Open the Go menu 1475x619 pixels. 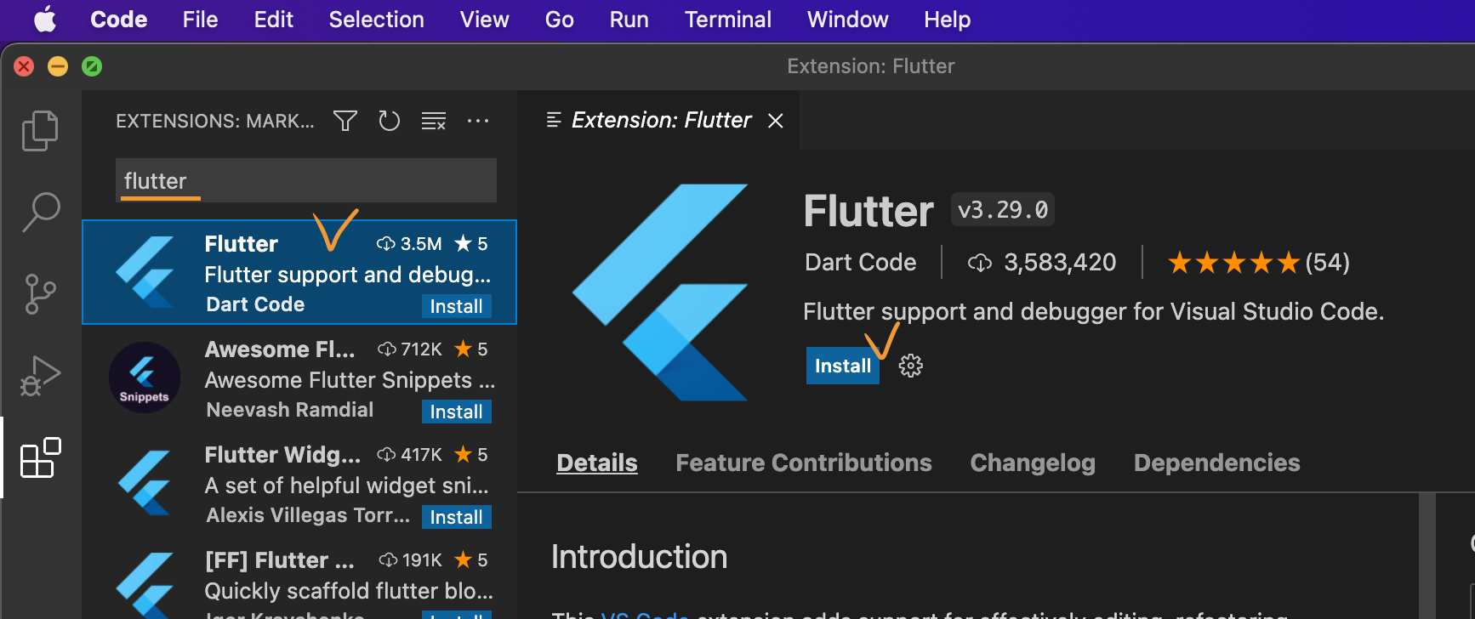pos(559,20)
